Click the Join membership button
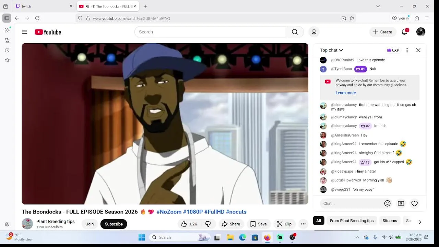The height and width of the screenshot is (247, 439). coord(90,224)
